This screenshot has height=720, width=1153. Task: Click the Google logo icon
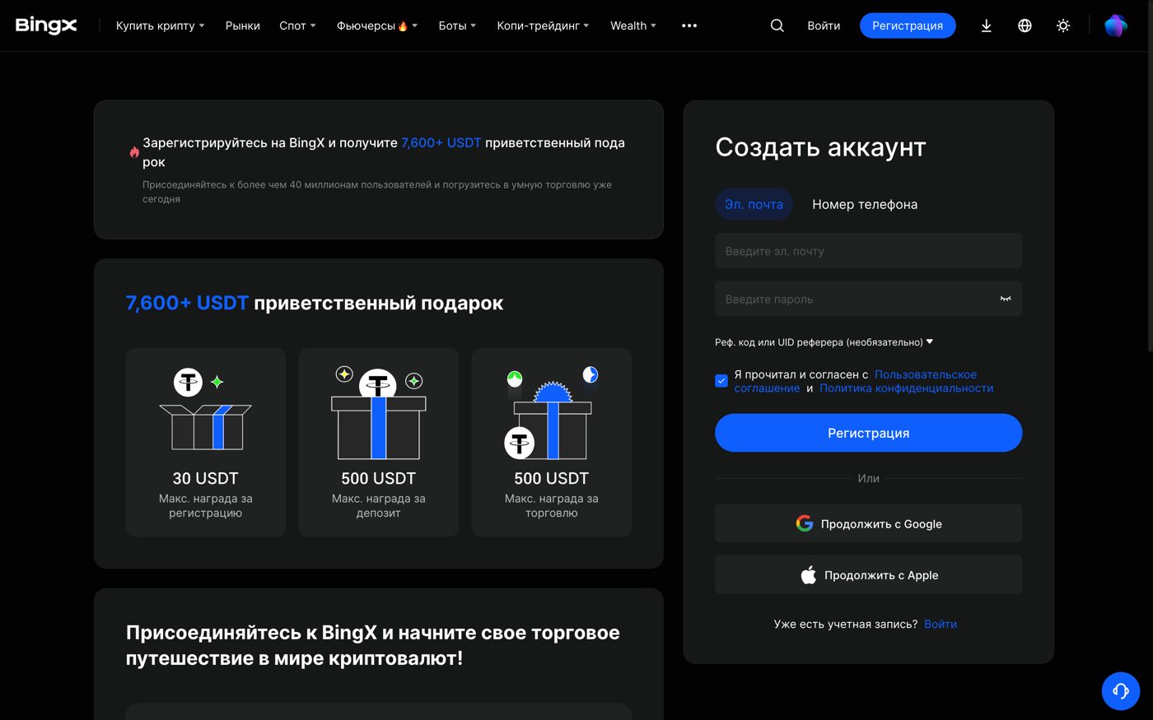805,523
